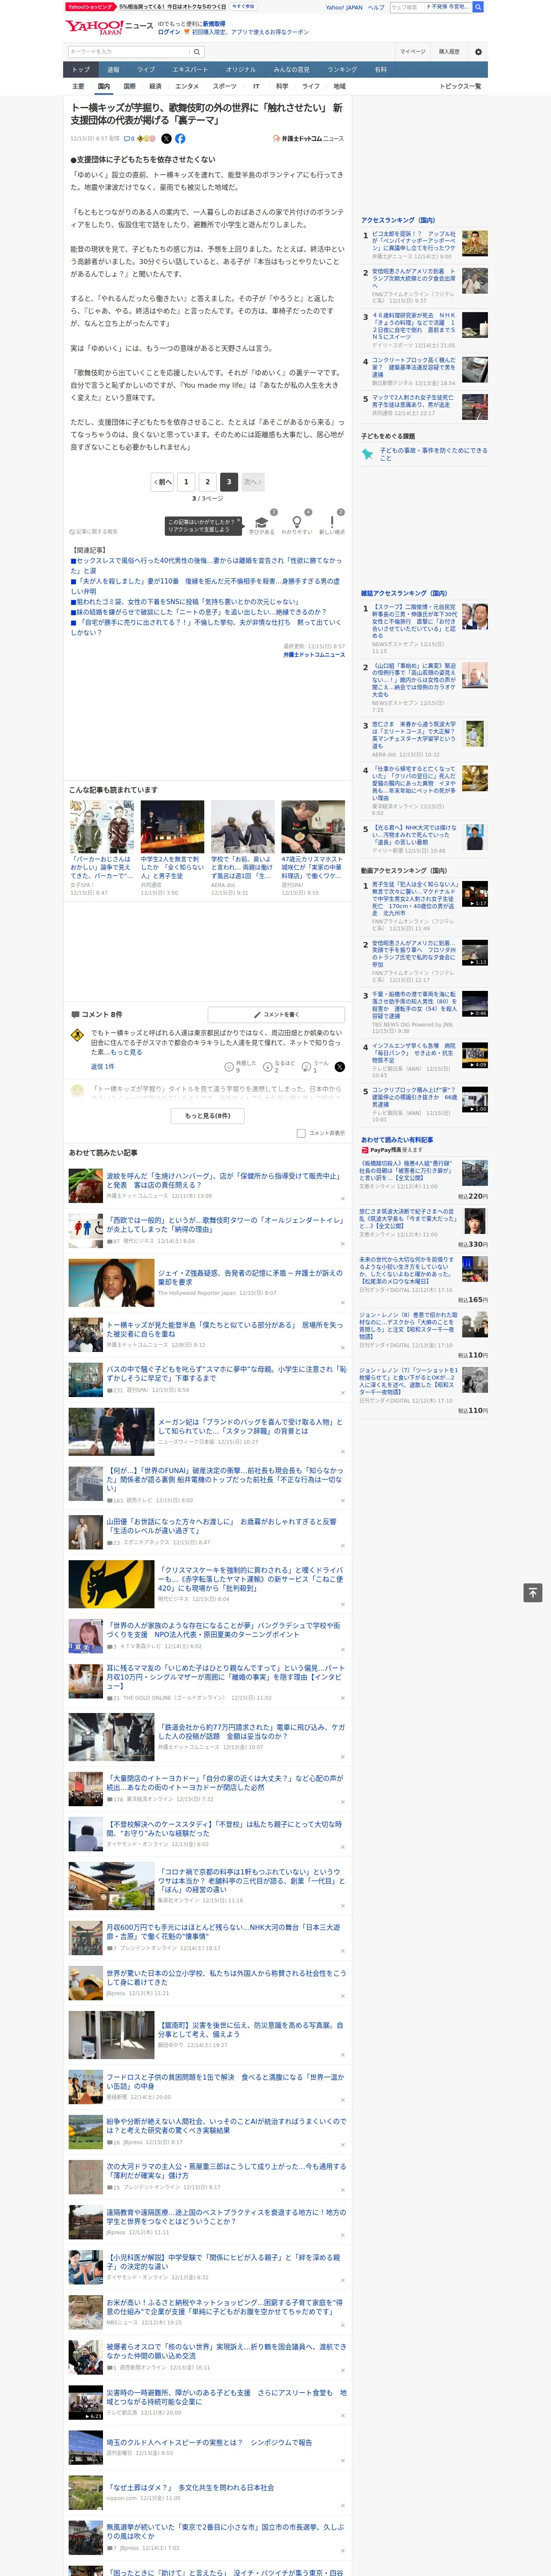Open video ranking item 1 thumbnail 1:17

tap(474, 893)
